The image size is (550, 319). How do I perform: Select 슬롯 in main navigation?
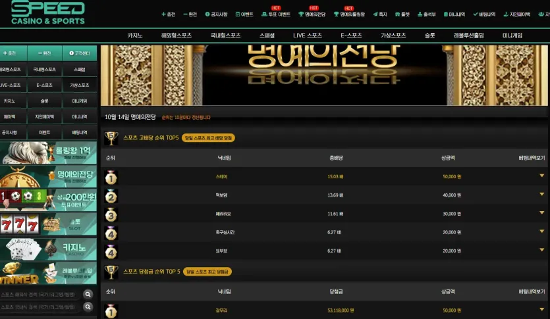[429, 36]
